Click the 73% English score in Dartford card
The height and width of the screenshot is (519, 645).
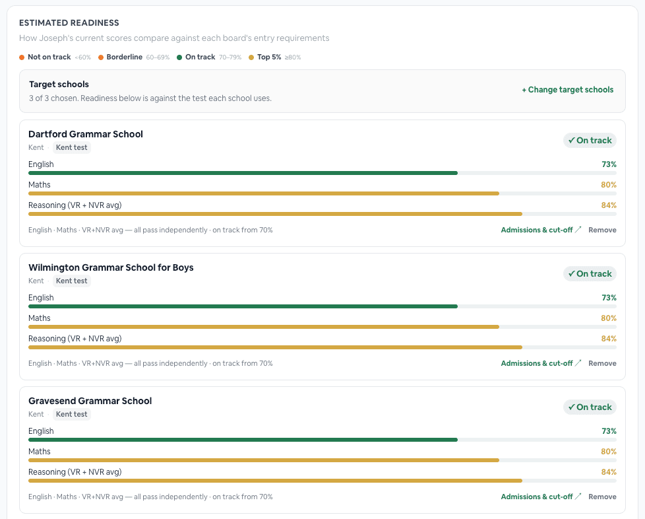coord(609,164)
